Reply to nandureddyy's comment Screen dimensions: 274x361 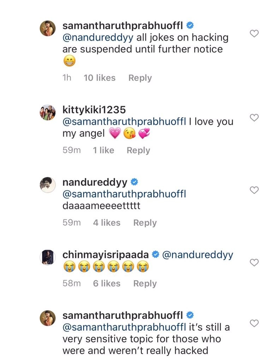(145, 223)
